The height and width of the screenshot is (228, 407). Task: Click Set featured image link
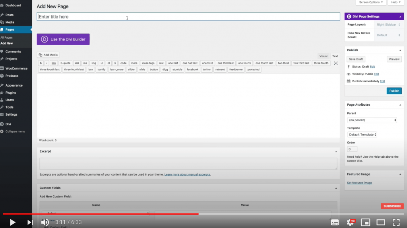click(x=359, y=183)
